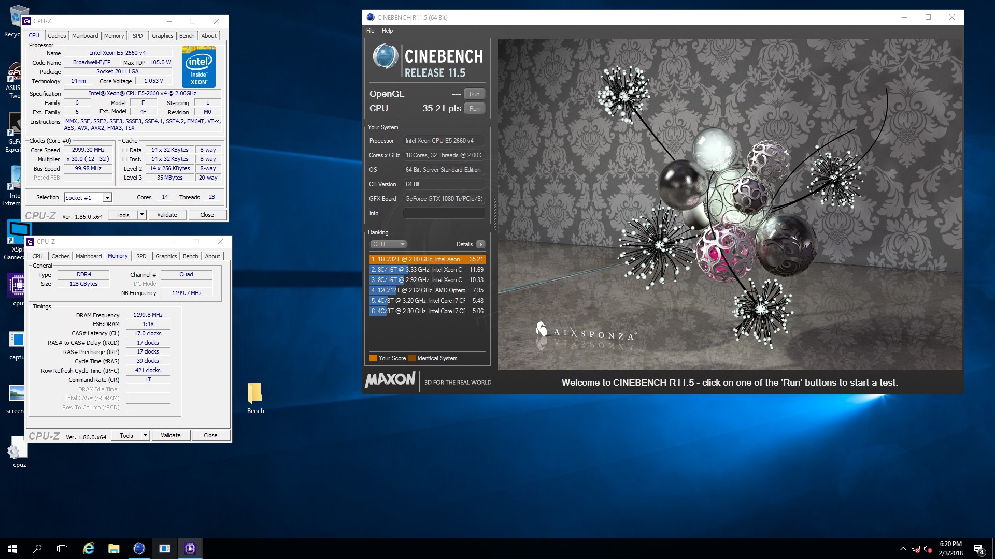This screenshot has width=995, height=559.
Task: Select ranking entry 4C/8T 2.80 GHz
Action: pyautogui.click(x=428, y=311)
